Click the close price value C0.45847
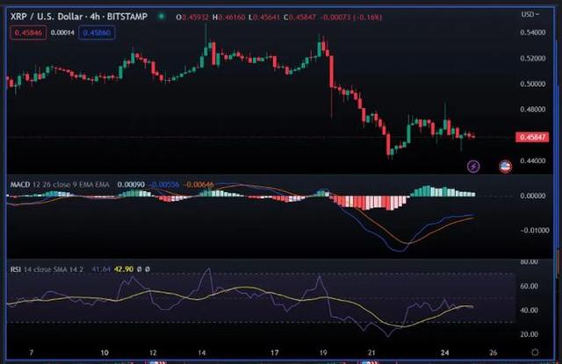The image size is (562, 364). (x=300, y=18)
